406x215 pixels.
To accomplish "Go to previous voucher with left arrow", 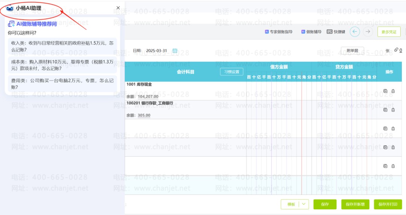I will (x=355, y=32).
